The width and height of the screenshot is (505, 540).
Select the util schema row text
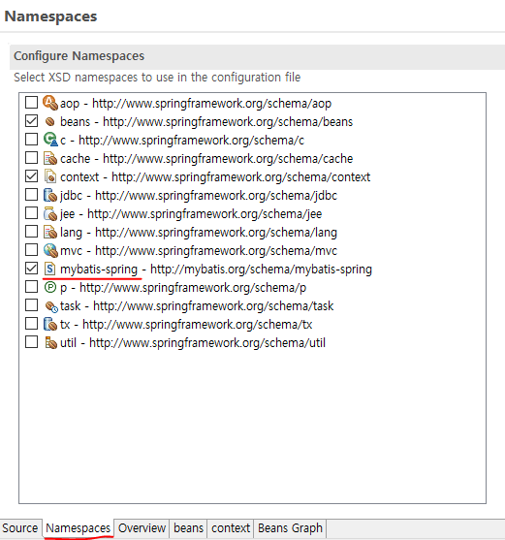tap(193, 343)
